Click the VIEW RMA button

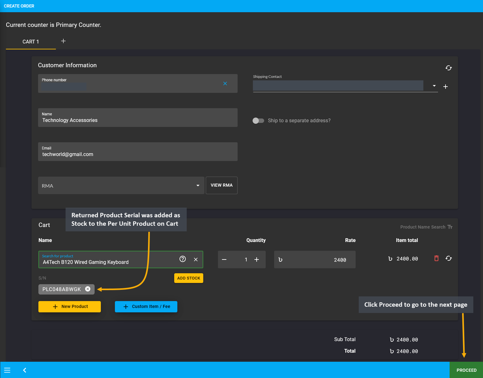click(222, 185)
